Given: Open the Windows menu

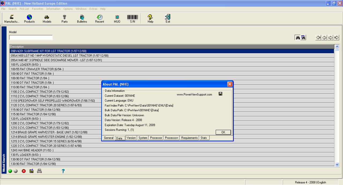Looking at the screenshot, I should tap(81, 9).
